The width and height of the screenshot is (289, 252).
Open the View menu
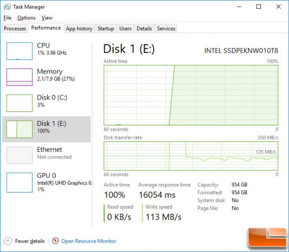point(47,18)
